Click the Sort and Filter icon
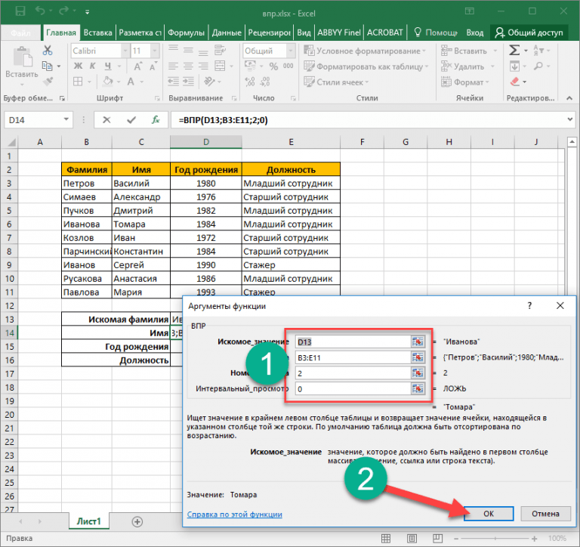The width and height of the screenshot is (580, 547). 538,50
